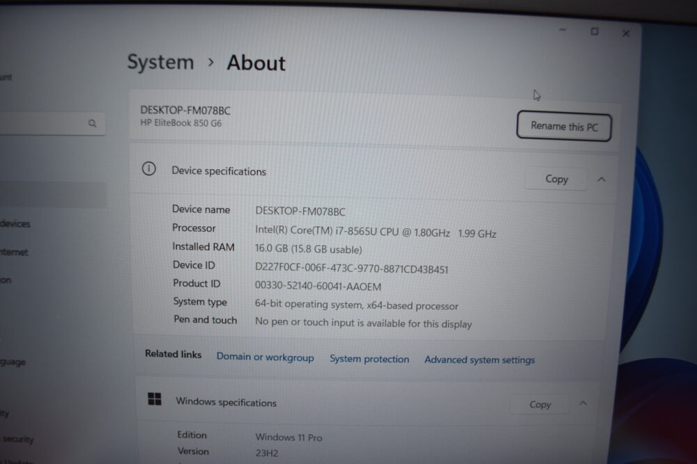Image resolution: width=697 pixels, height=464 pixels.
Task: Click the Rename this PC button
Action: tap(564, 127)
